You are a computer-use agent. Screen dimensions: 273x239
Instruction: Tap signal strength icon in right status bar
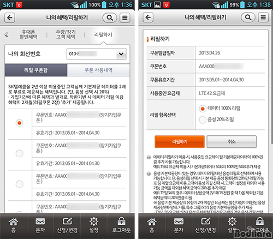tap(224, 5)
